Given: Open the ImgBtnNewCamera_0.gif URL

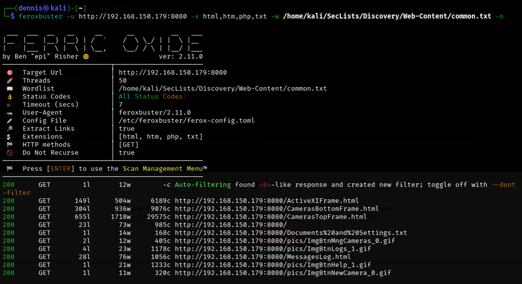Looking at the screenshot, I should point(283,273).
